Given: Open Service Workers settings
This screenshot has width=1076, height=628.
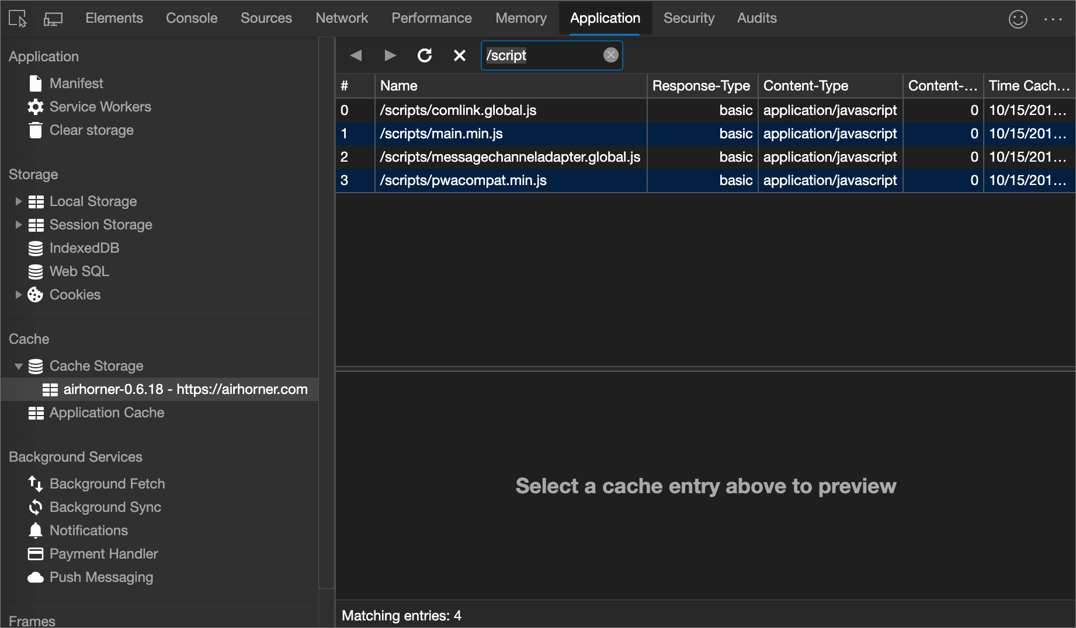Looking at the screenshot, I should (35, 107).
